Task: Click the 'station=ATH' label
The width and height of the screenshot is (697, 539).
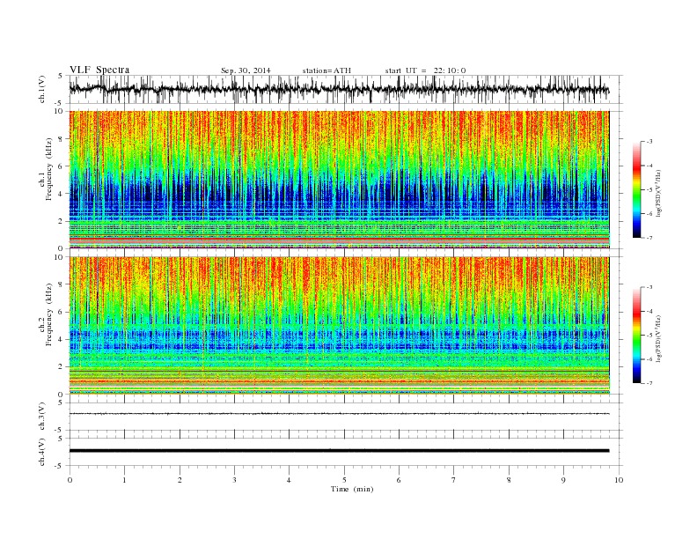Action: [x=326, y=70]
